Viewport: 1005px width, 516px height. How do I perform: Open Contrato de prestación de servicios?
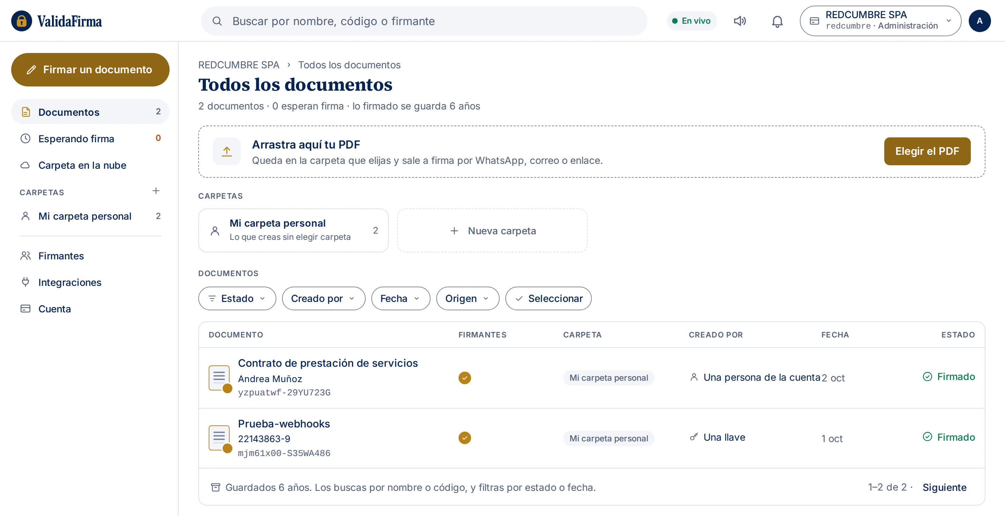tap(328, 363)
